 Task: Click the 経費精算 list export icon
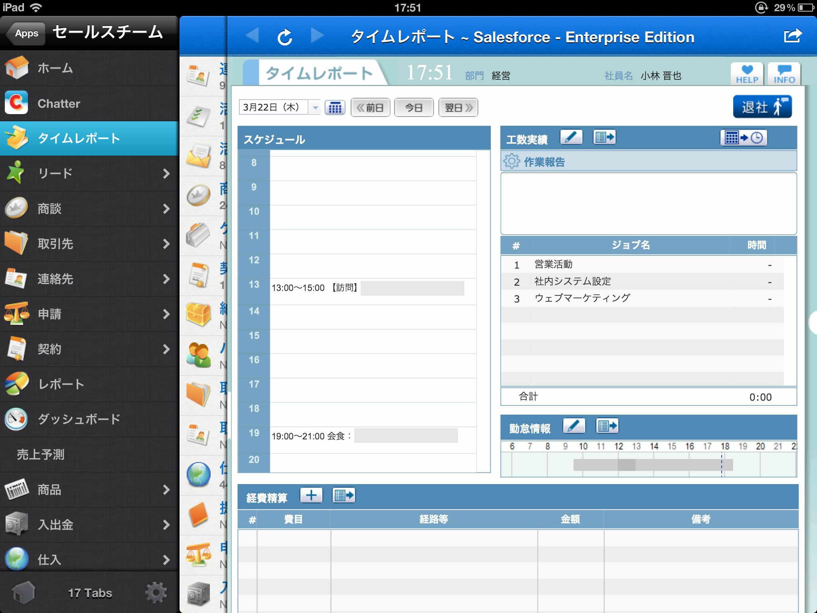pos(344,496)
